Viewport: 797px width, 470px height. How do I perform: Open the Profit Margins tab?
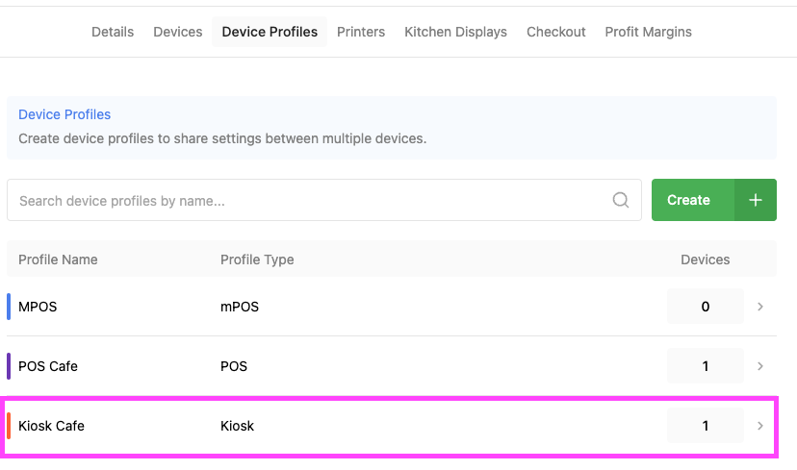pyautogui.click(x=648, y=32)
